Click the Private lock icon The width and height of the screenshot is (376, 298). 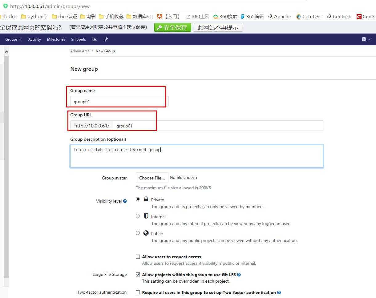tap(146, 199)
